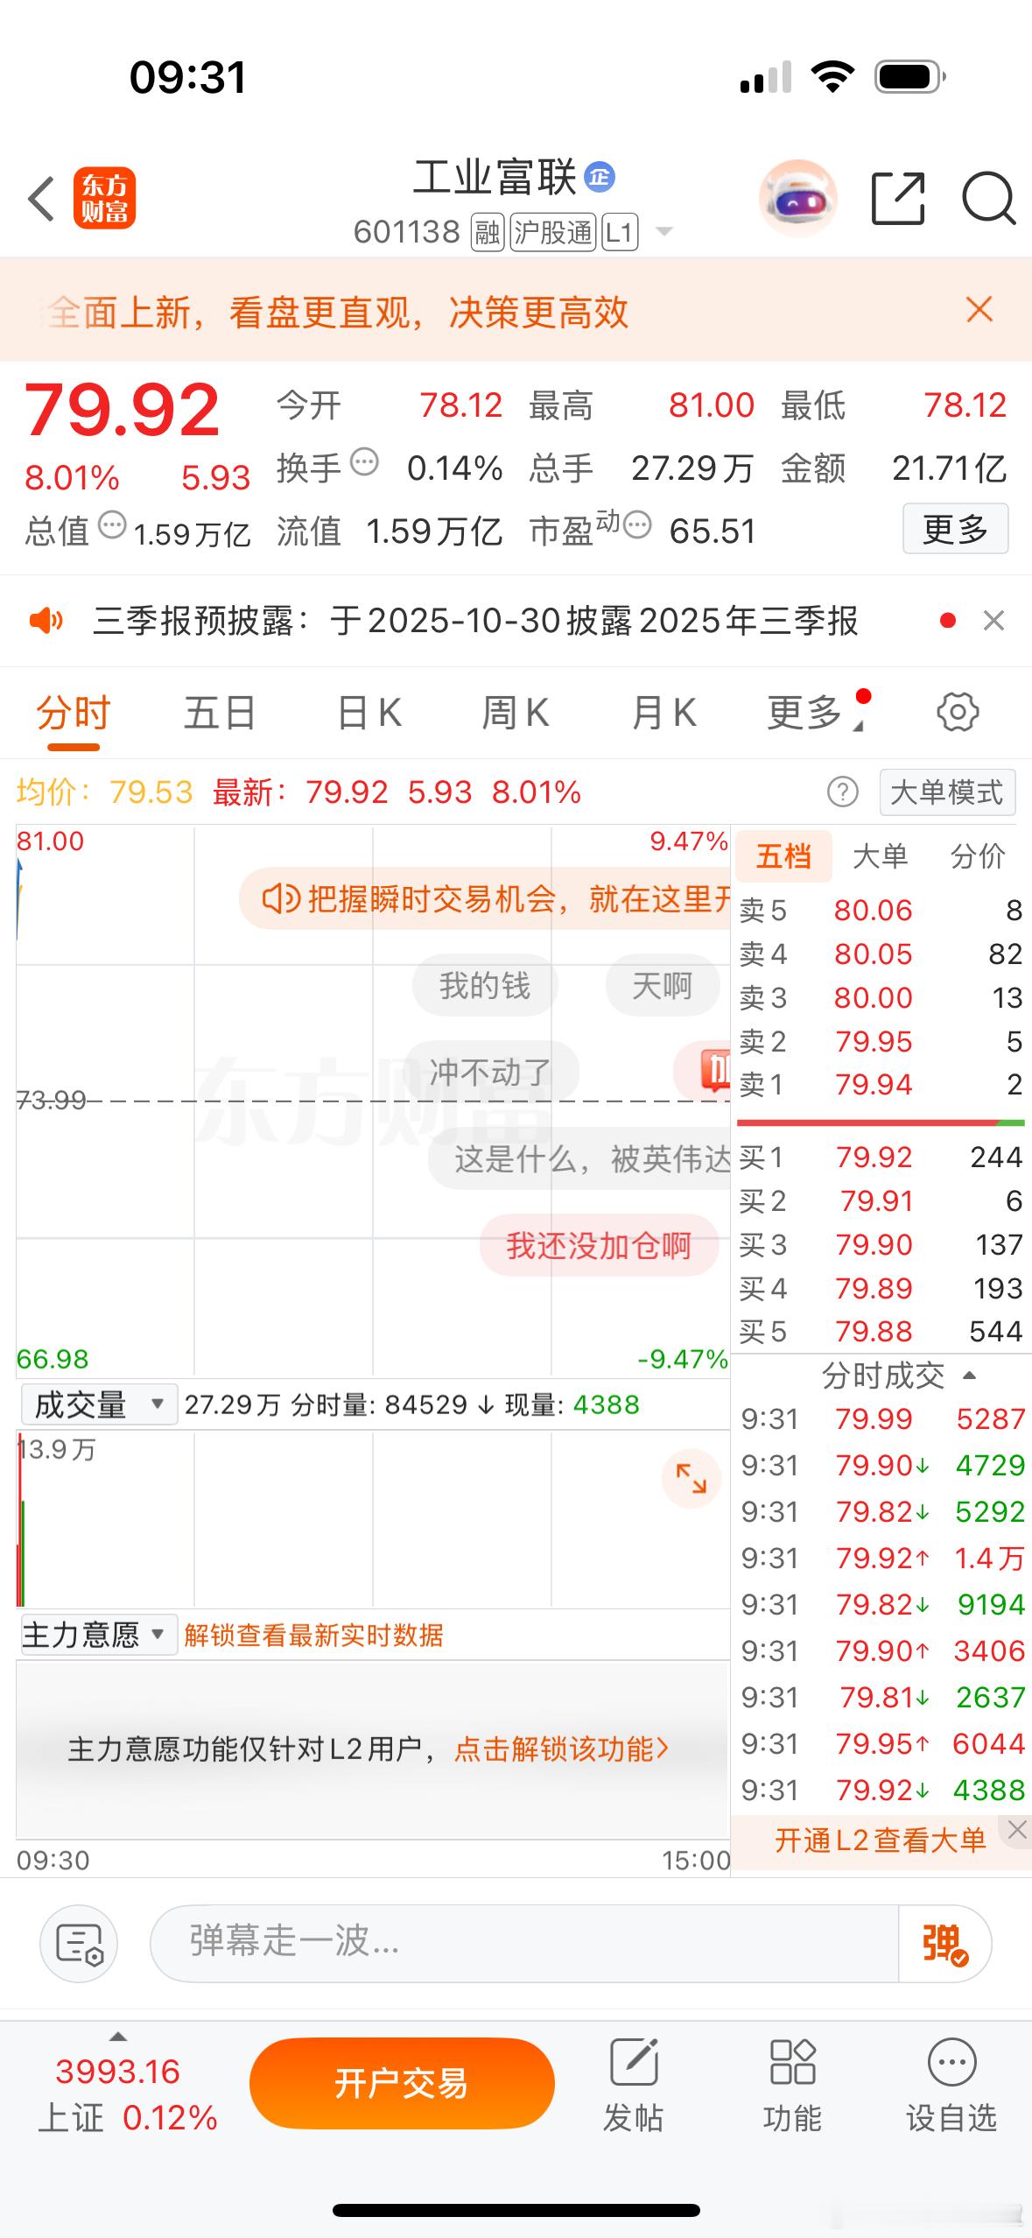
Task: Tap 点击解锁该功能 link
Action: (561, 1749)
